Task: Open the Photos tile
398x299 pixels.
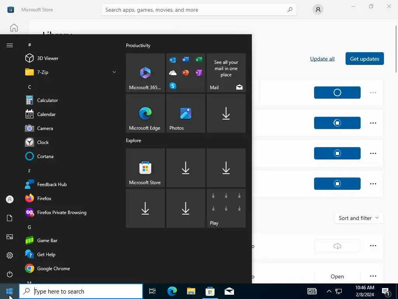Action: pos(185,113)
